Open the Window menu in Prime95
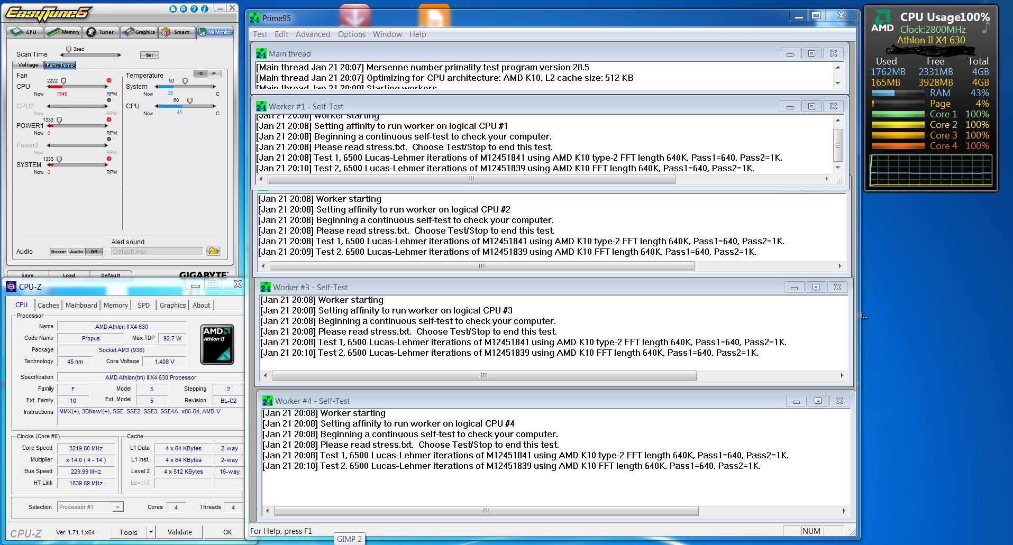The height and width of the screenshot is (545, 1013). pos(387,34)
